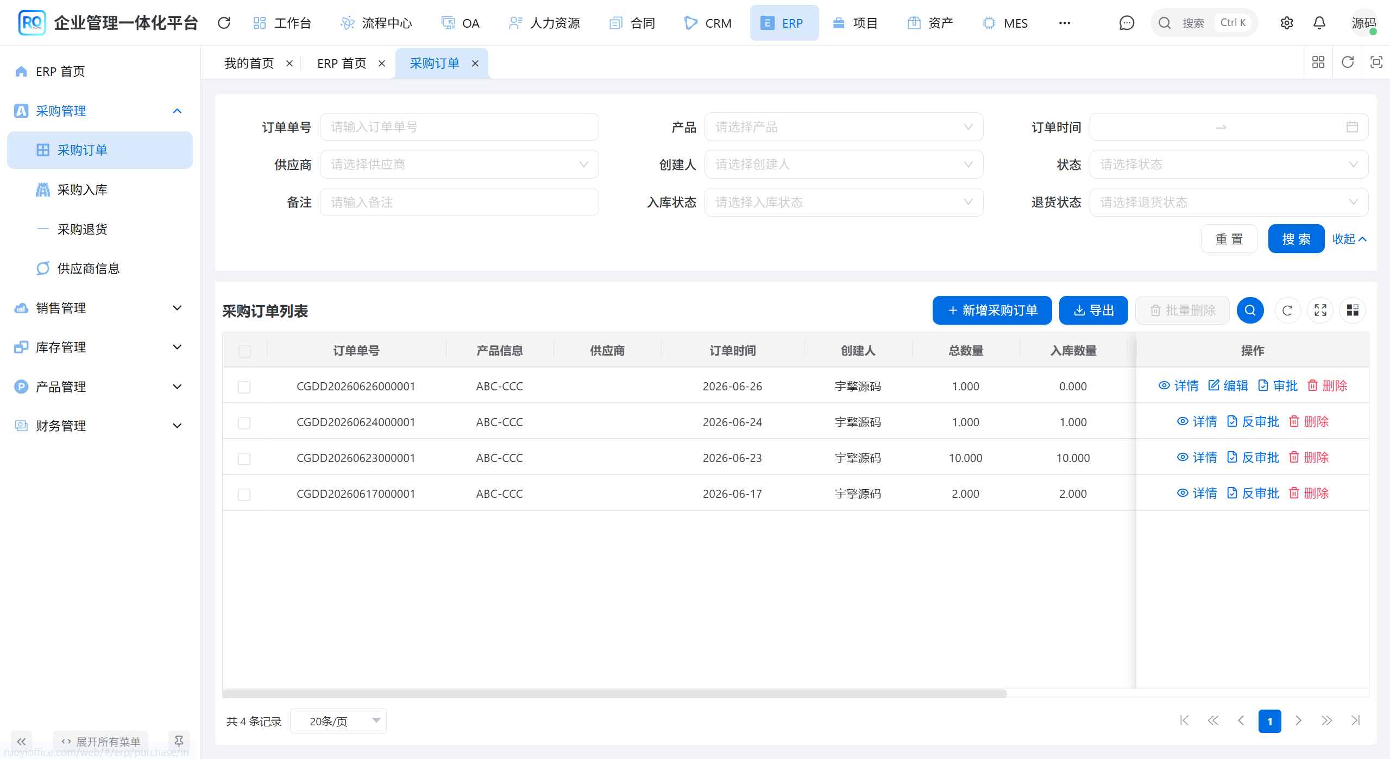Image resolution: width=1390 pixels, height=759 pixels.
Task: Close the 采购订单 tab
Action: 475,64
